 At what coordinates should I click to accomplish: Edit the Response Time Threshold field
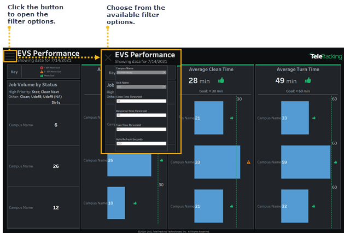tap(141, 115)
